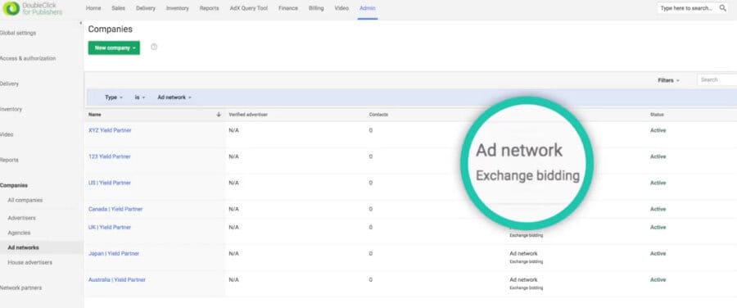This screenshot has width=737, height=308.
Task: Click the Name column header
Action: coord(95,114)
